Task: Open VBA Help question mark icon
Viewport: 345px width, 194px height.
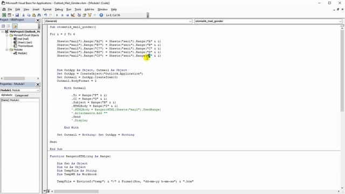Action: point(101,15)
